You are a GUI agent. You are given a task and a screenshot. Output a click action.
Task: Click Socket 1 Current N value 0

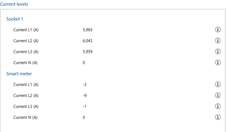point(84,63)
